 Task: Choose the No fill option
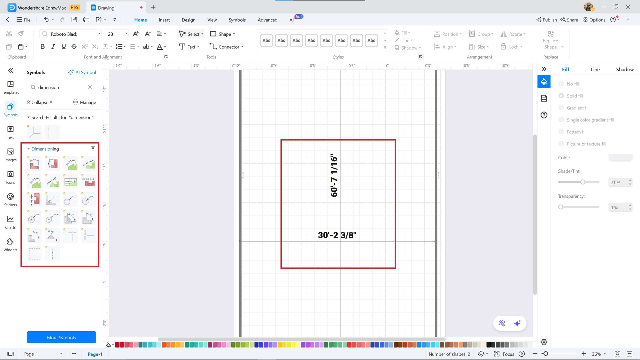click(x=561, y=83)
